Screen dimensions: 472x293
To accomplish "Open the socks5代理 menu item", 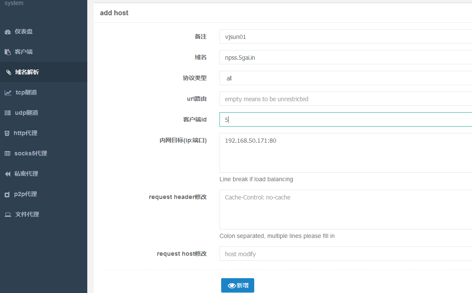I will tap(31, 154).
